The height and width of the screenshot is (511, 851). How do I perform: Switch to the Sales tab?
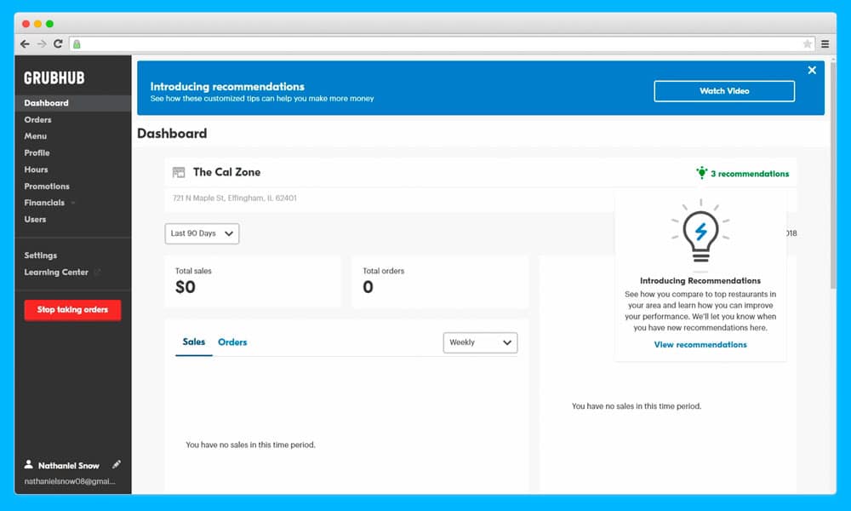pos(194,342)
